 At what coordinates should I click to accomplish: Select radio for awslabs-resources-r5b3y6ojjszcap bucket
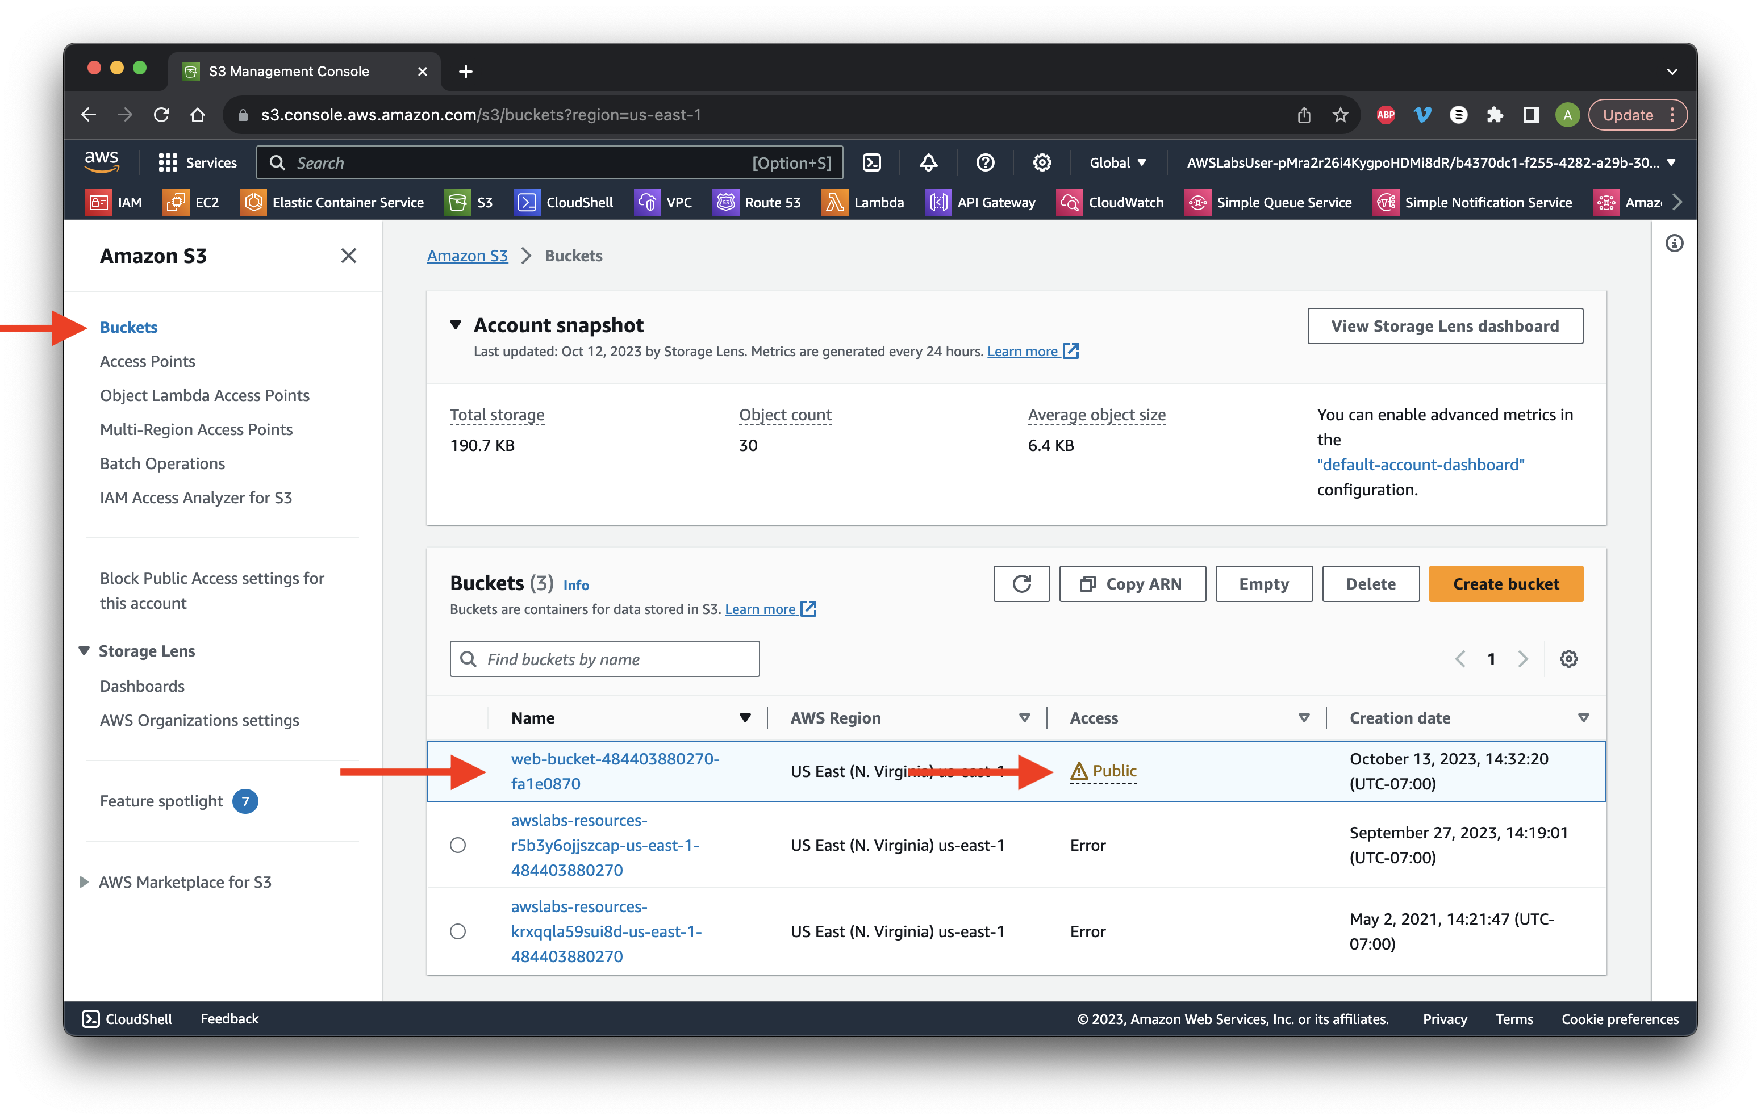pyautogui.click(x=458, y=845)
